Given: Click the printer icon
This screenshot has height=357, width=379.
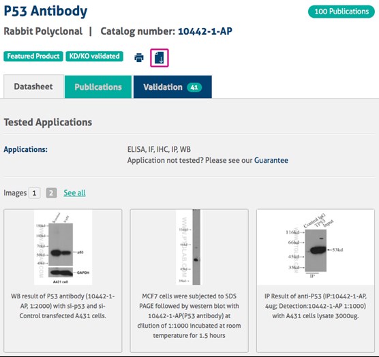Looking at the screenshot, I should (x=139, y=58).
